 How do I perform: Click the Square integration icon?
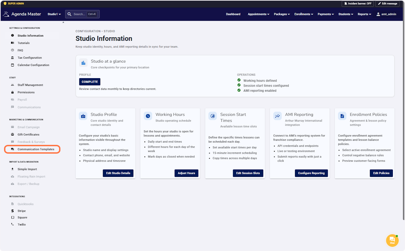click(12, 218)
